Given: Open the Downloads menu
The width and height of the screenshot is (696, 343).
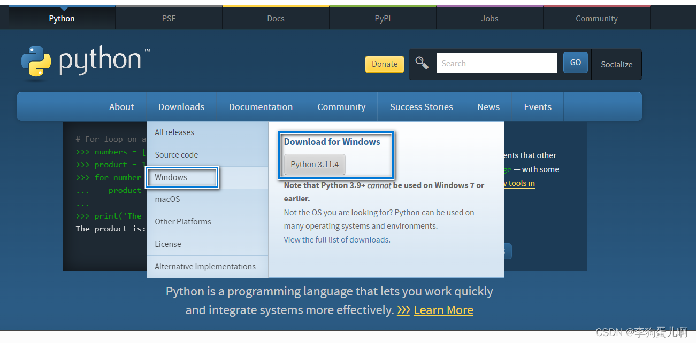Looking at the screenshot, I should 181,107.
